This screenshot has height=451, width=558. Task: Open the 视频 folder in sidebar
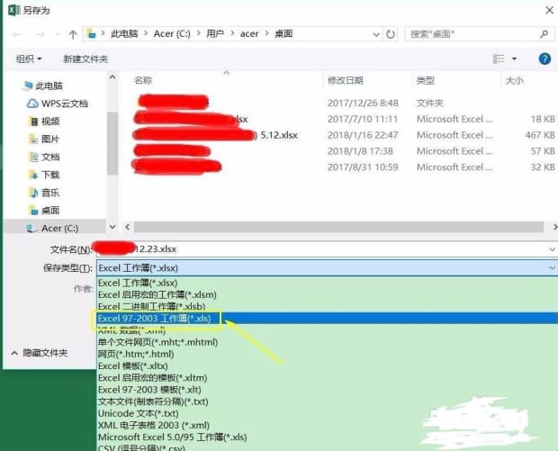tap(44, 122)
